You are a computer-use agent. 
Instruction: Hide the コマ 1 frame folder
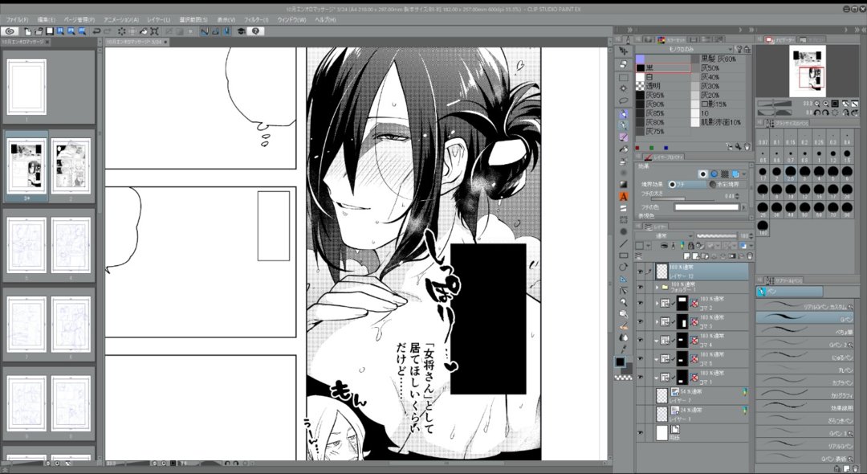pos(640,378)
